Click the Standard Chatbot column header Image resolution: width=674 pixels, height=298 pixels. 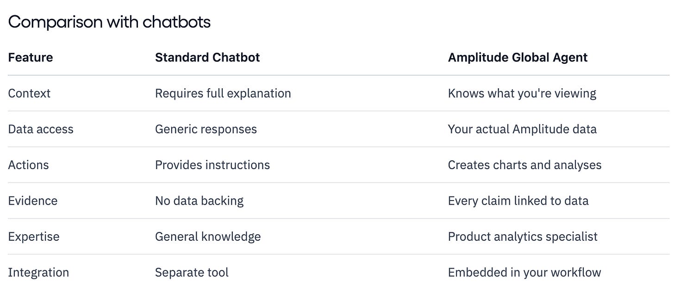207,57
